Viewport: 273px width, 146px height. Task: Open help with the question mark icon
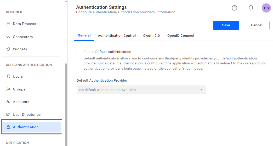click(x=234, y=8)
